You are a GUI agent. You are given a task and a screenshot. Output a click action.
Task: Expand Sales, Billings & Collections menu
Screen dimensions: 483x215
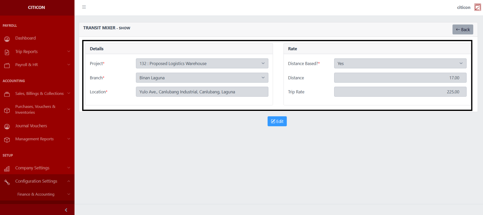[39, 94]
